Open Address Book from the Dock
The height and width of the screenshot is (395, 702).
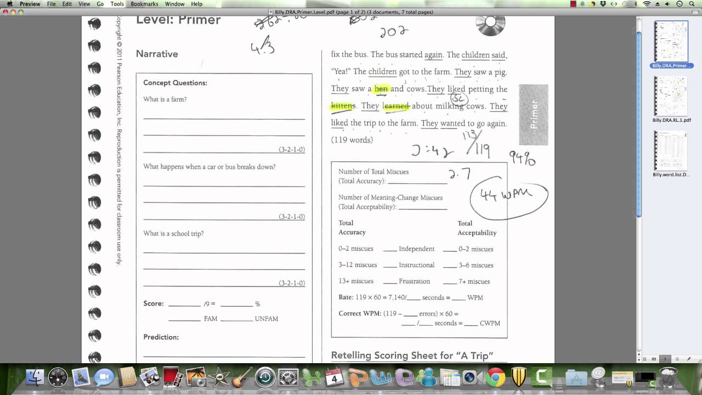(x=127, y=377)
